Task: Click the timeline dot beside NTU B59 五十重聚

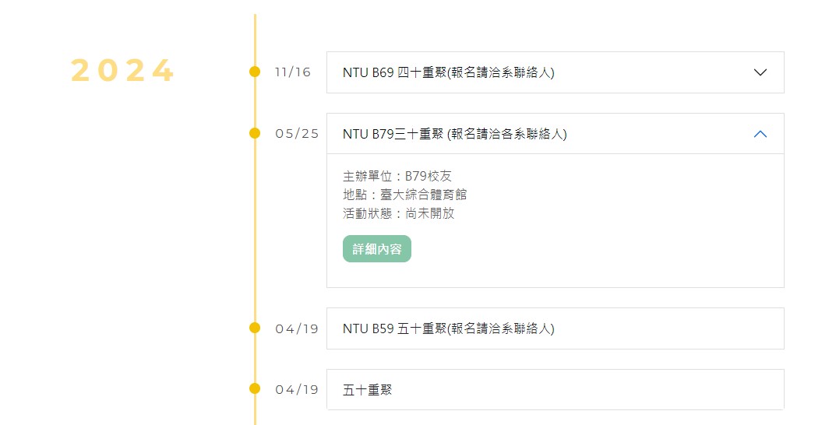Action: (x=255, y=328)
